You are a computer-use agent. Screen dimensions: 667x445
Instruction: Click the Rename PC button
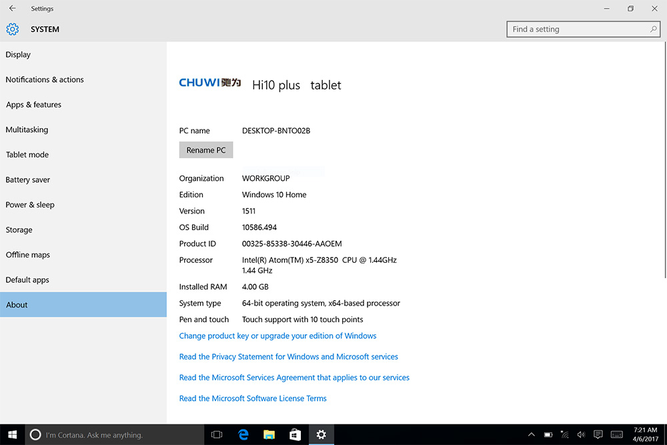(206, 149)
